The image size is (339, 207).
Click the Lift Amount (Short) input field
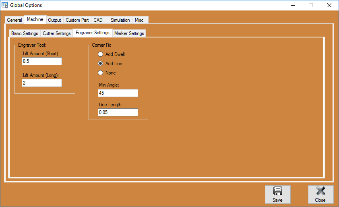[42, 61]
